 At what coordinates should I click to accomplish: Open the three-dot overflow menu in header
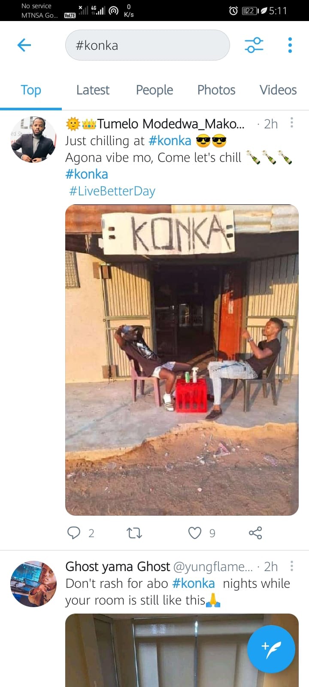coord(290,45)
